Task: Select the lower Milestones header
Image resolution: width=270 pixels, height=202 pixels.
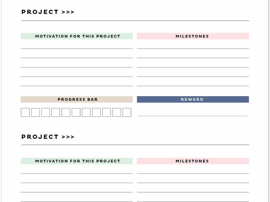Action: point(193,161)
